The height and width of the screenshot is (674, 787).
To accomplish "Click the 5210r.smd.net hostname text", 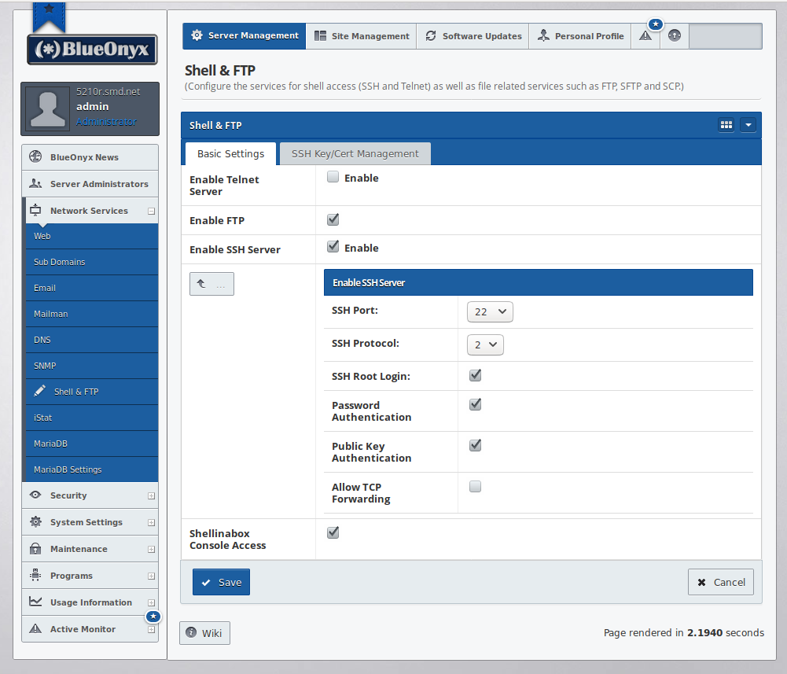I will click(108, 91).
